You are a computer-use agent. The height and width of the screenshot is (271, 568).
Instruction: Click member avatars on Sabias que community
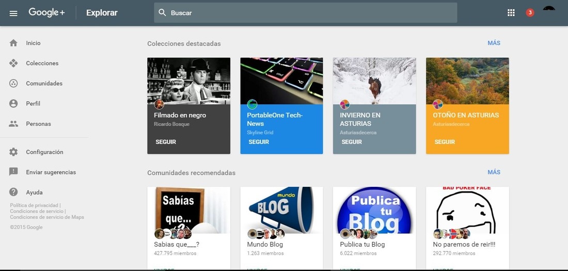click(x=173, y=234)
